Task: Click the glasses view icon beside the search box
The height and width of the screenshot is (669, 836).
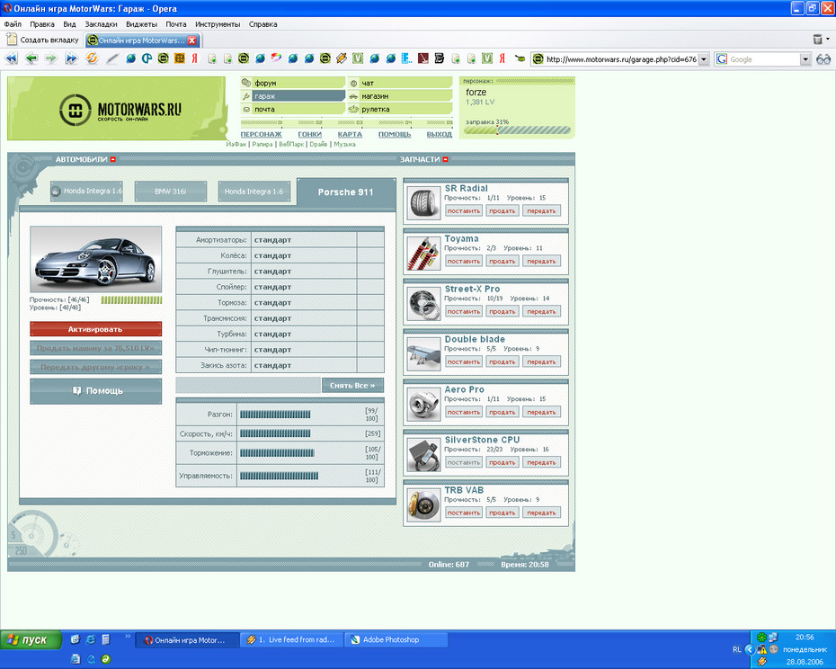Action: (x=823, y=59)
